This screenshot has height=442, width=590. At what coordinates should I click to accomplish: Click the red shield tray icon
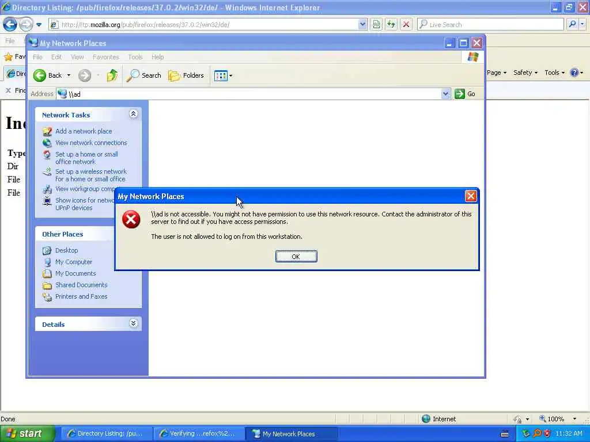[x=547, y=434]
